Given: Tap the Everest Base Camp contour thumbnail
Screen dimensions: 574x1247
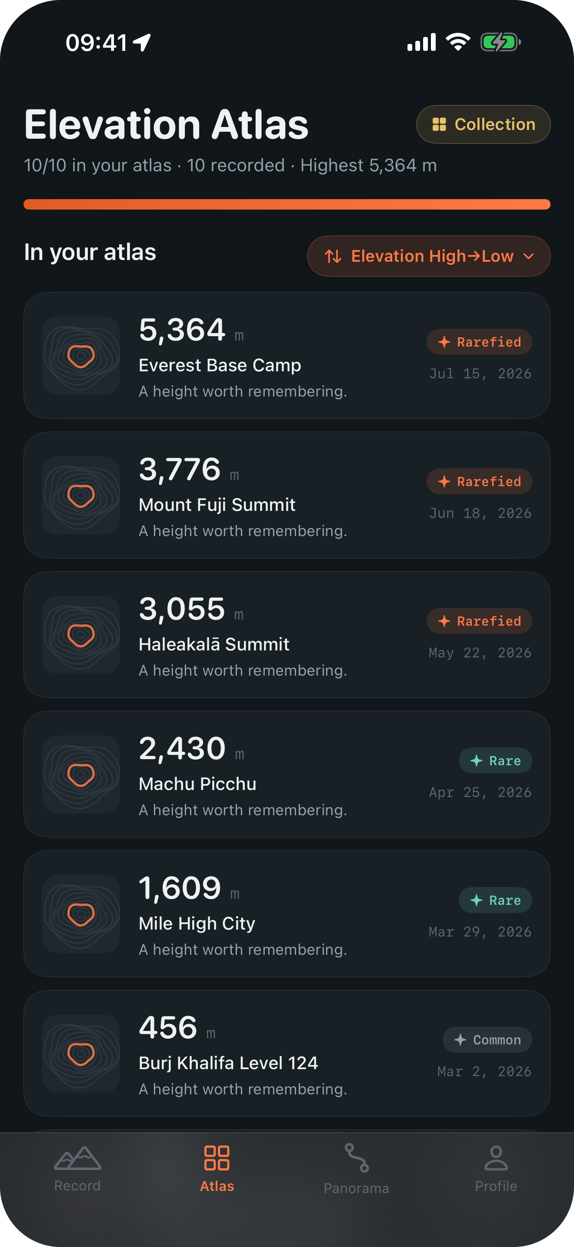Looking at the screenshot, I should click(x=81, y=355).
